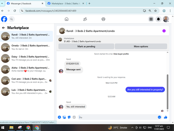Image resolution: width=174 pixels, height=131 pixels.
Task: Choose a sticker with the sticker icon
Action: coord(69,117)
